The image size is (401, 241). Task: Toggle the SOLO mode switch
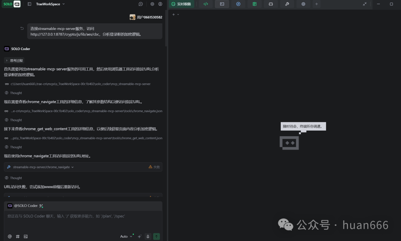[x=12, y=4]
